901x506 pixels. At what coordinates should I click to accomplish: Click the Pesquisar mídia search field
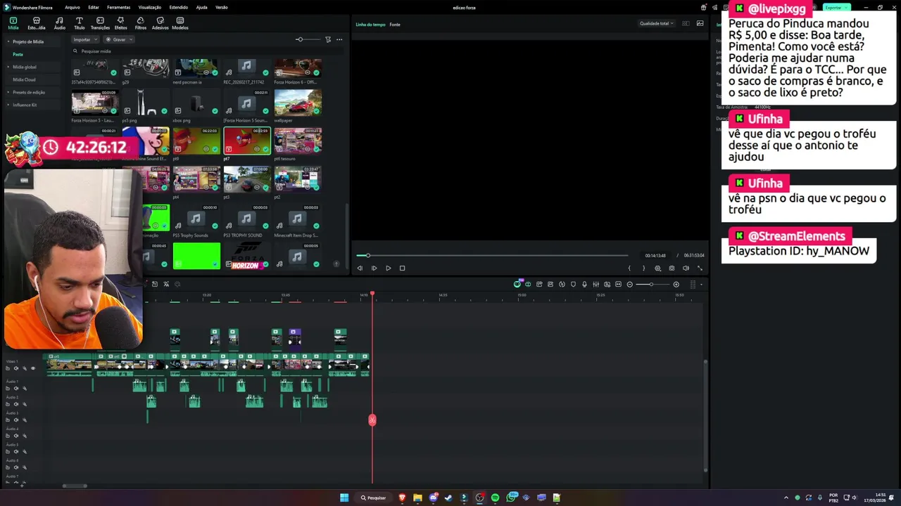208,51
